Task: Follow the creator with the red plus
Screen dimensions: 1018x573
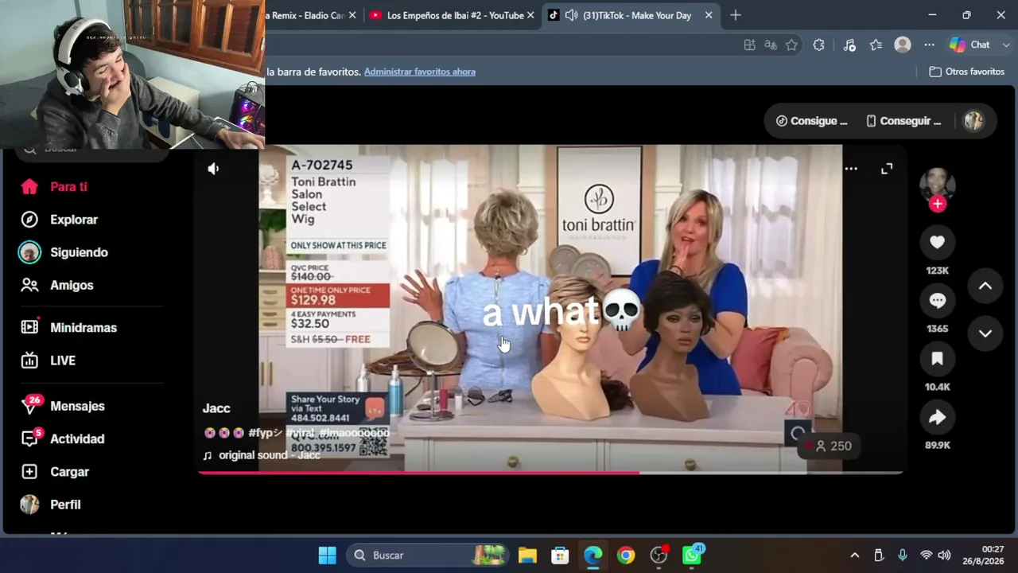Action: pos(938,204)
